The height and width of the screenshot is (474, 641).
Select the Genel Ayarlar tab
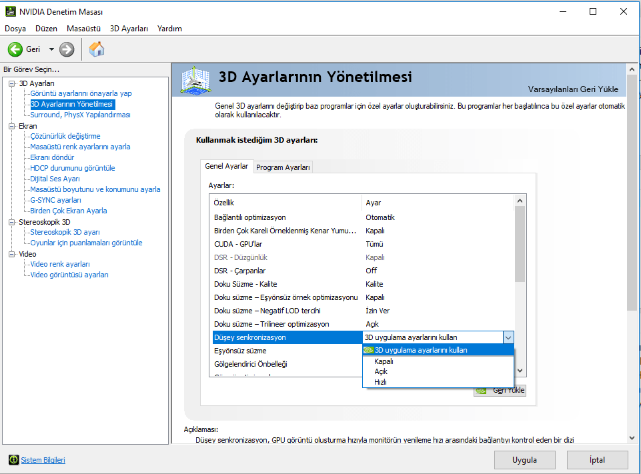[x=227, y=166]
